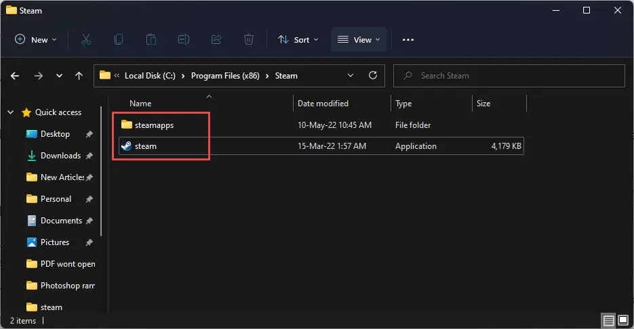Click the Rename icon in toolbar
This screenshot has height=329, width=634.
point(184,39)
